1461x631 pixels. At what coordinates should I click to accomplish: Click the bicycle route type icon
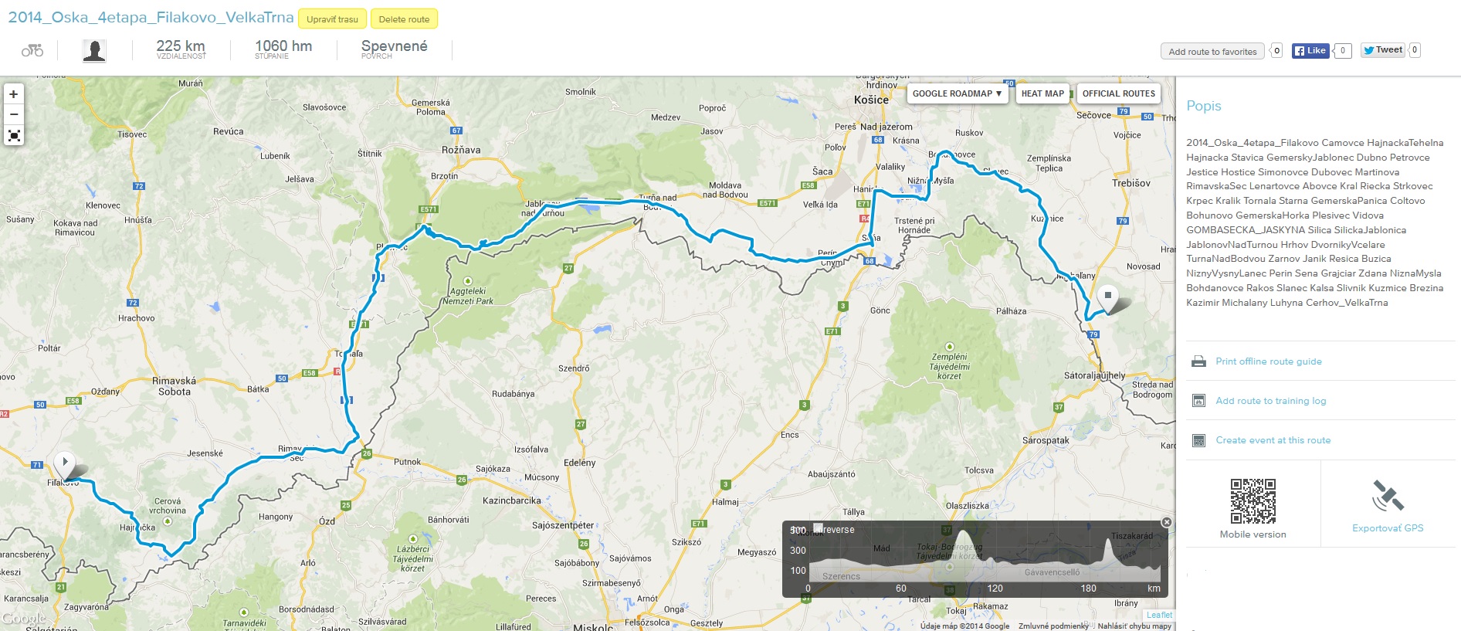pos(32,51)
